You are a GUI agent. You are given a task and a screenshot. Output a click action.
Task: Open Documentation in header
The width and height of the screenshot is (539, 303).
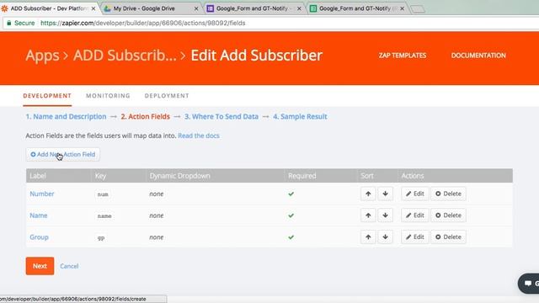pos(478,56)
